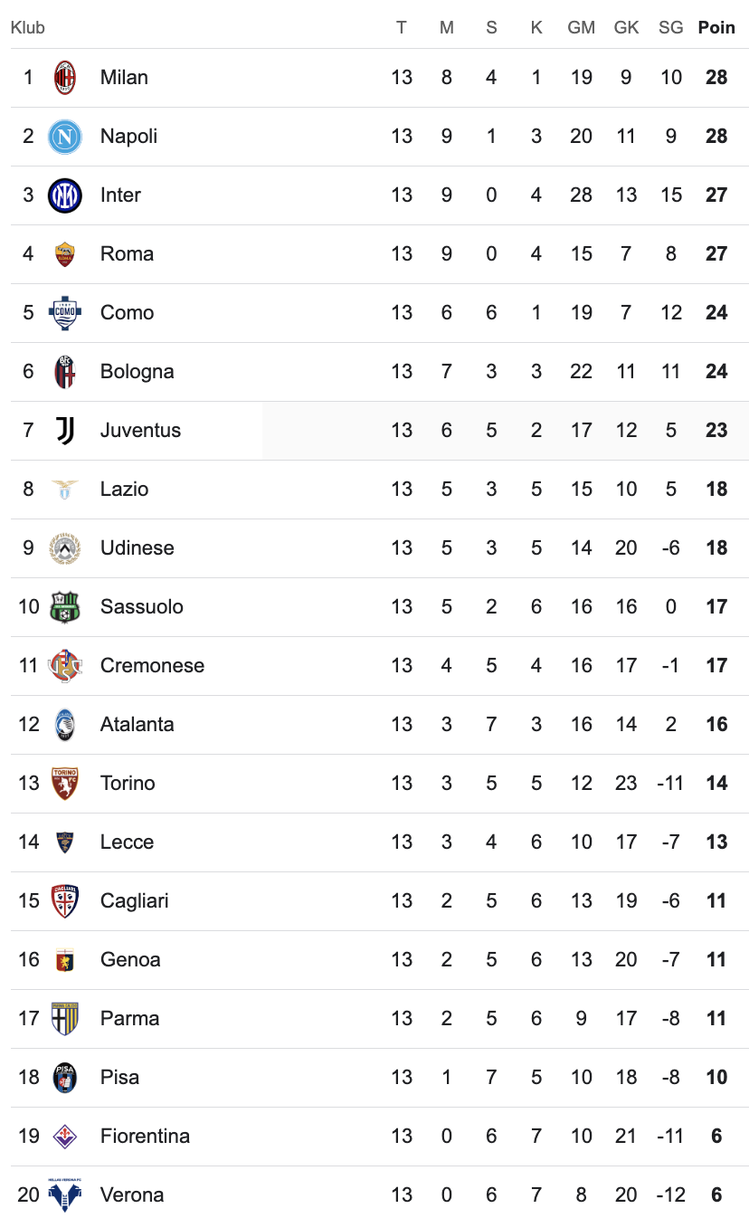Screen dimensions: 749x1218
Task: Click the Fiorentina club logo
Action: coord(65,1137)
